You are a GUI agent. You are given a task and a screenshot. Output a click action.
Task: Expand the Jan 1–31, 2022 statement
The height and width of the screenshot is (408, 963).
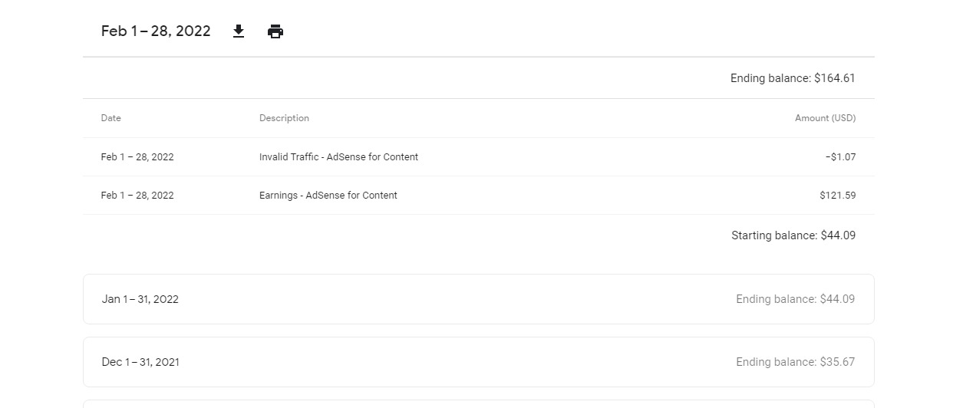478,299
